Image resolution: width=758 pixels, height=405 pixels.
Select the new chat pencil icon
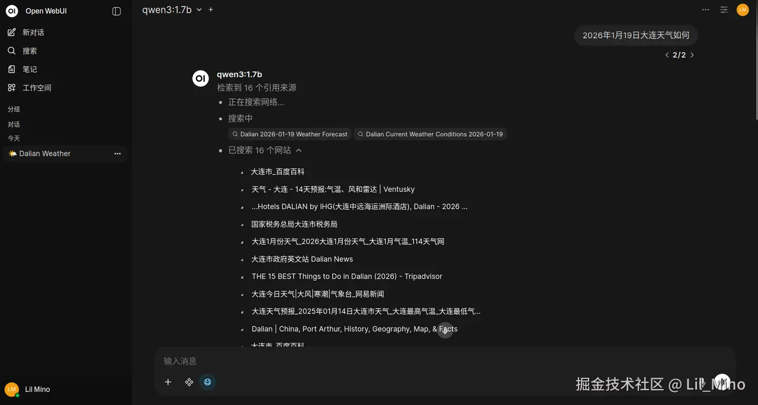tap(12, 32)
